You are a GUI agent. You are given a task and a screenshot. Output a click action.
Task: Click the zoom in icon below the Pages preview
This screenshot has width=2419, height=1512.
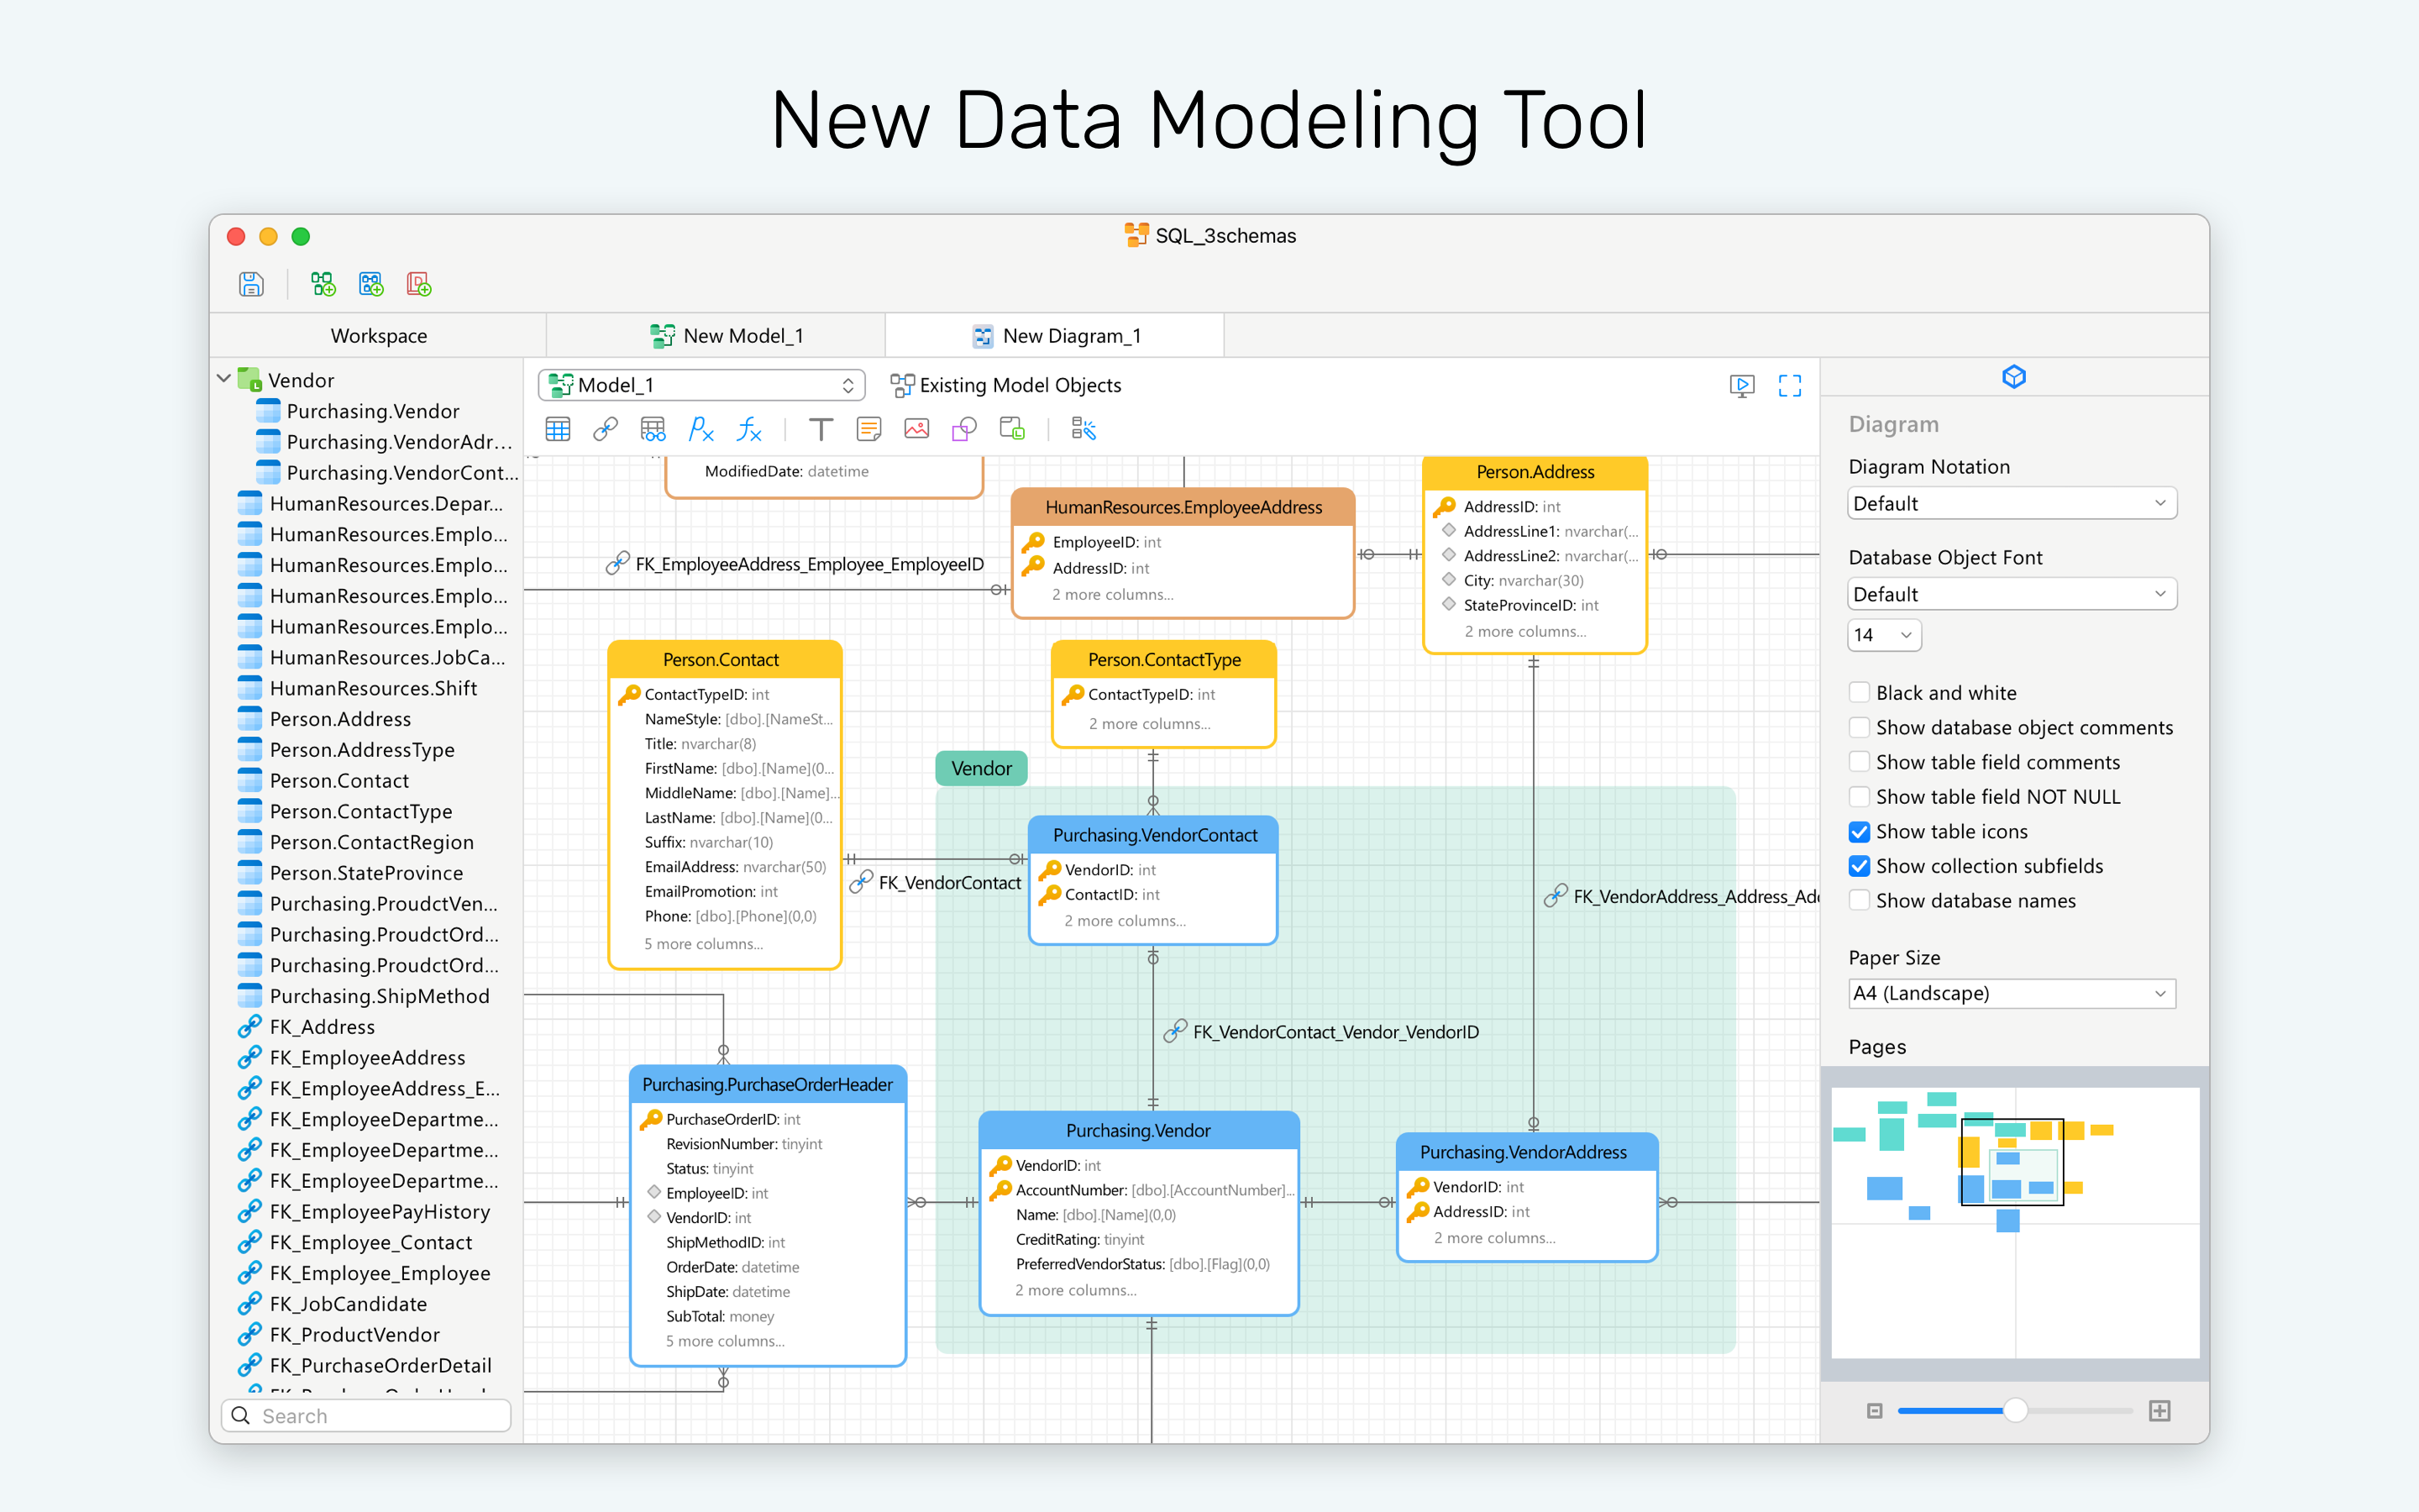click(2160, 1411)
